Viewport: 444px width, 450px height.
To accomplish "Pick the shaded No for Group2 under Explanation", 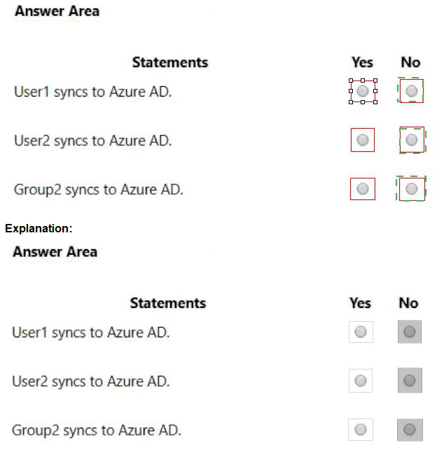I will coord(409,430).
